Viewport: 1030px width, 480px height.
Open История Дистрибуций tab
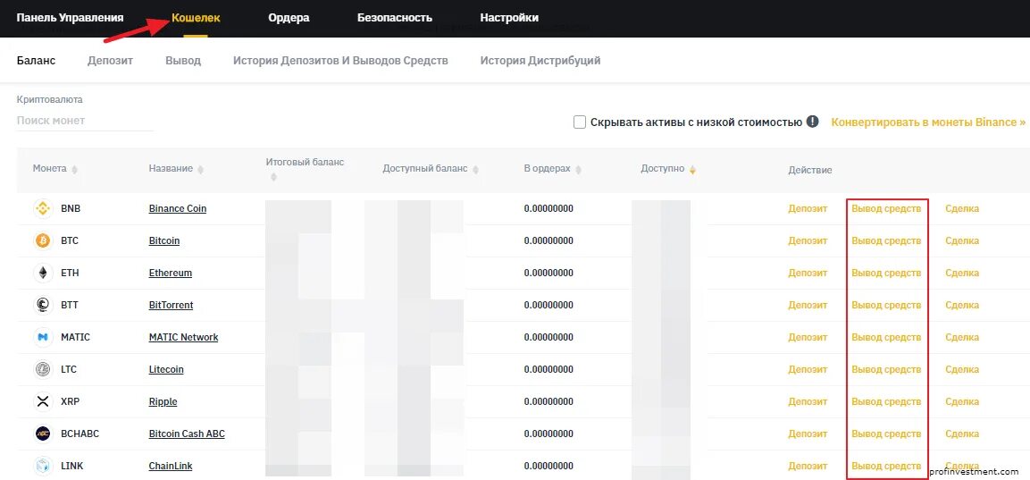click(540, 61)
